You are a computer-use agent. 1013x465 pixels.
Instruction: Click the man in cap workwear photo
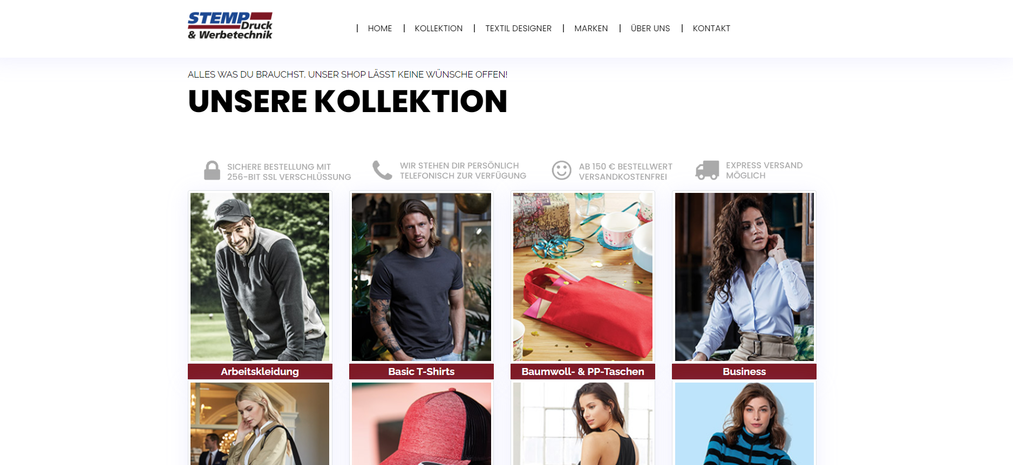click(x=260, y=277)
